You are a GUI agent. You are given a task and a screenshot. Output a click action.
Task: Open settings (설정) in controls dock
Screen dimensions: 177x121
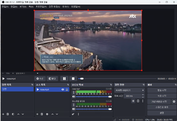point(162,113)
